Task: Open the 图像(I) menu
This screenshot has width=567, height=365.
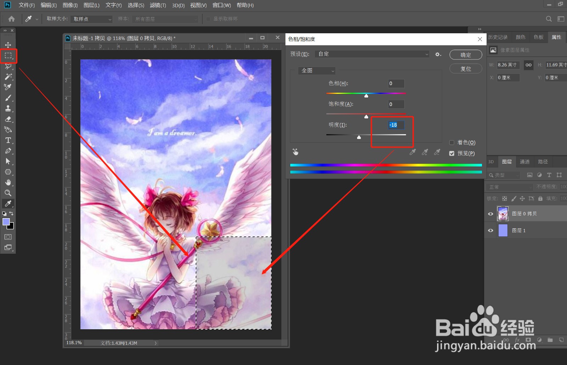Action: click(70, 5)
